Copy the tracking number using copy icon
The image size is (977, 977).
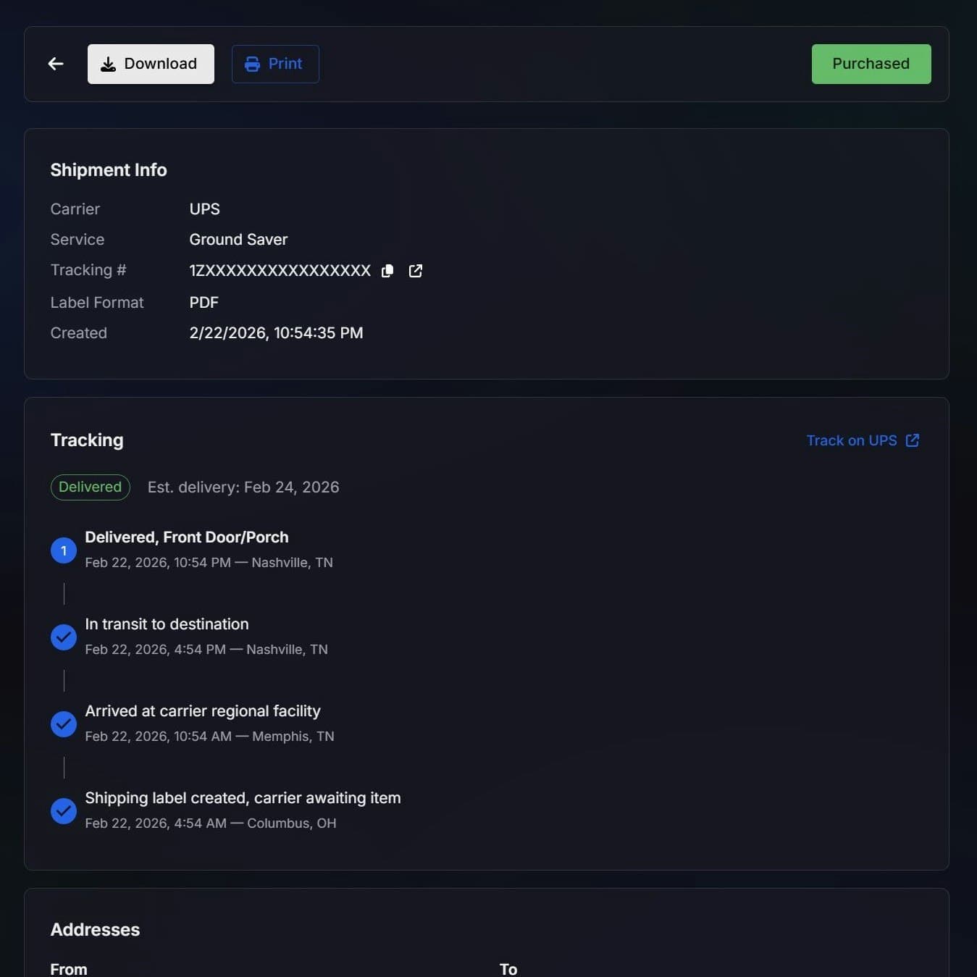387,270
